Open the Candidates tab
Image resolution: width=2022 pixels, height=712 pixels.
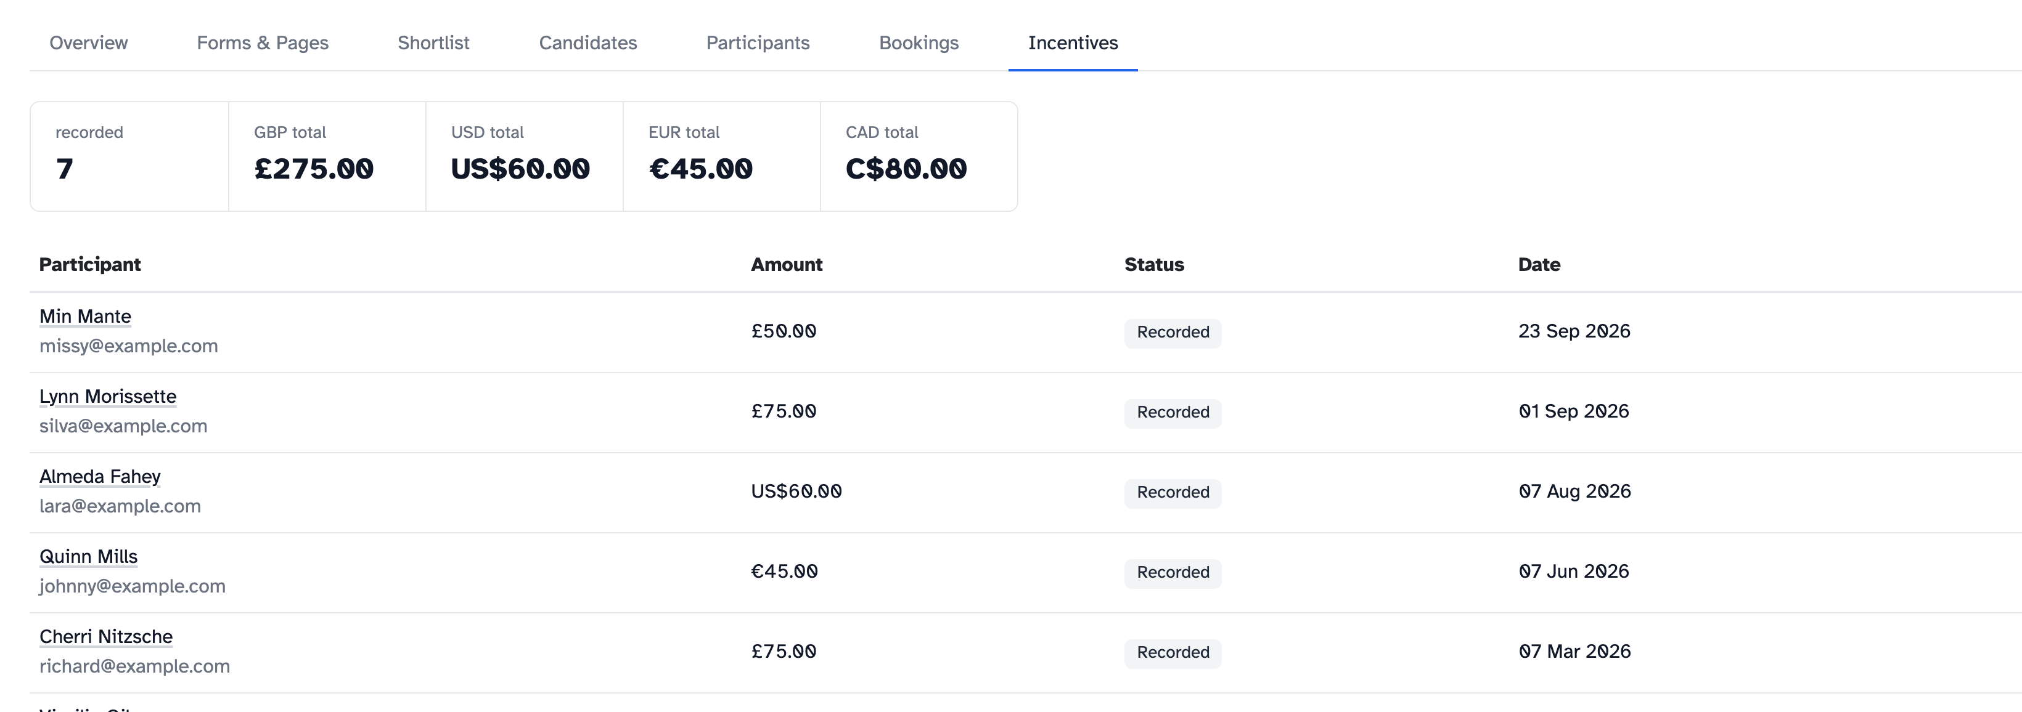tap(588, 43)
